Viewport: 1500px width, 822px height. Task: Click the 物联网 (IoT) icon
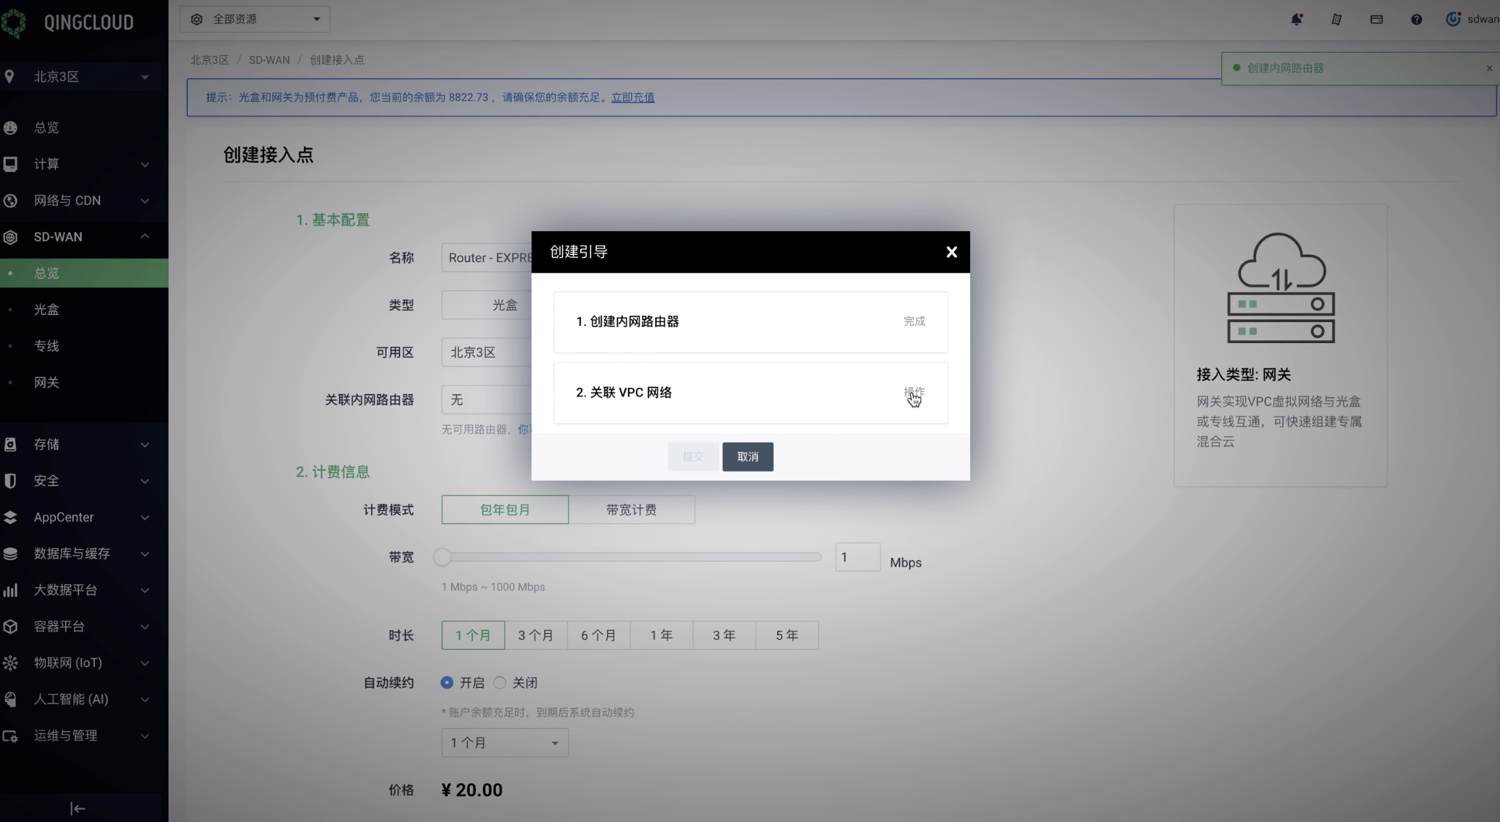click(11, 663)
